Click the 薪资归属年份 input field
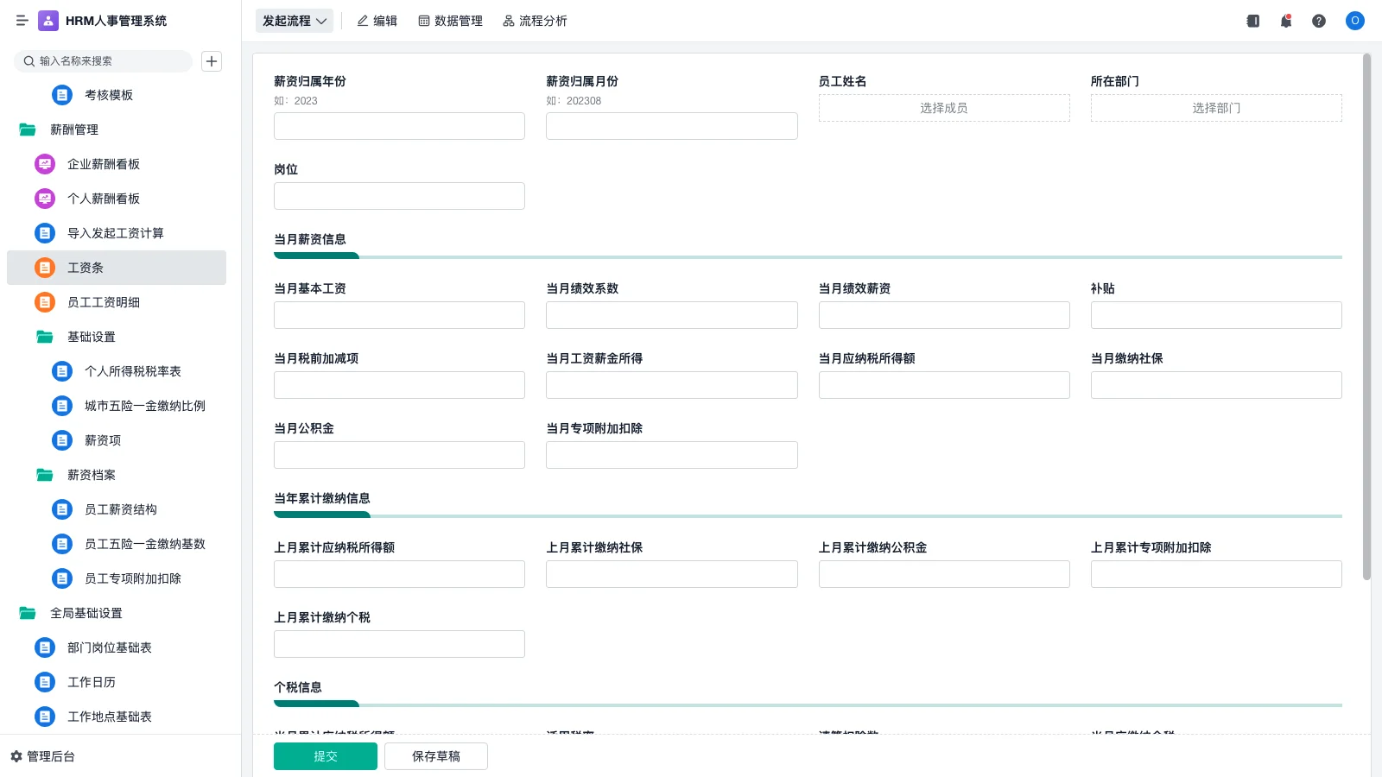 tap(399, 126)
